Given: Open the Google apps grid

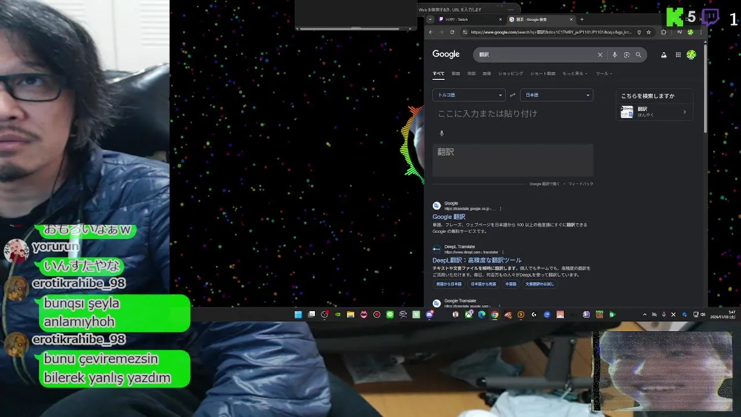Looking at the screenshot, I should pyautogui.click(x=678, y=54).
